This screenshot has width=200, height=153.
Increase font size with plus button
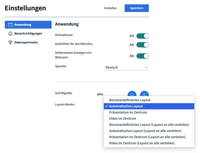(144, 94)
